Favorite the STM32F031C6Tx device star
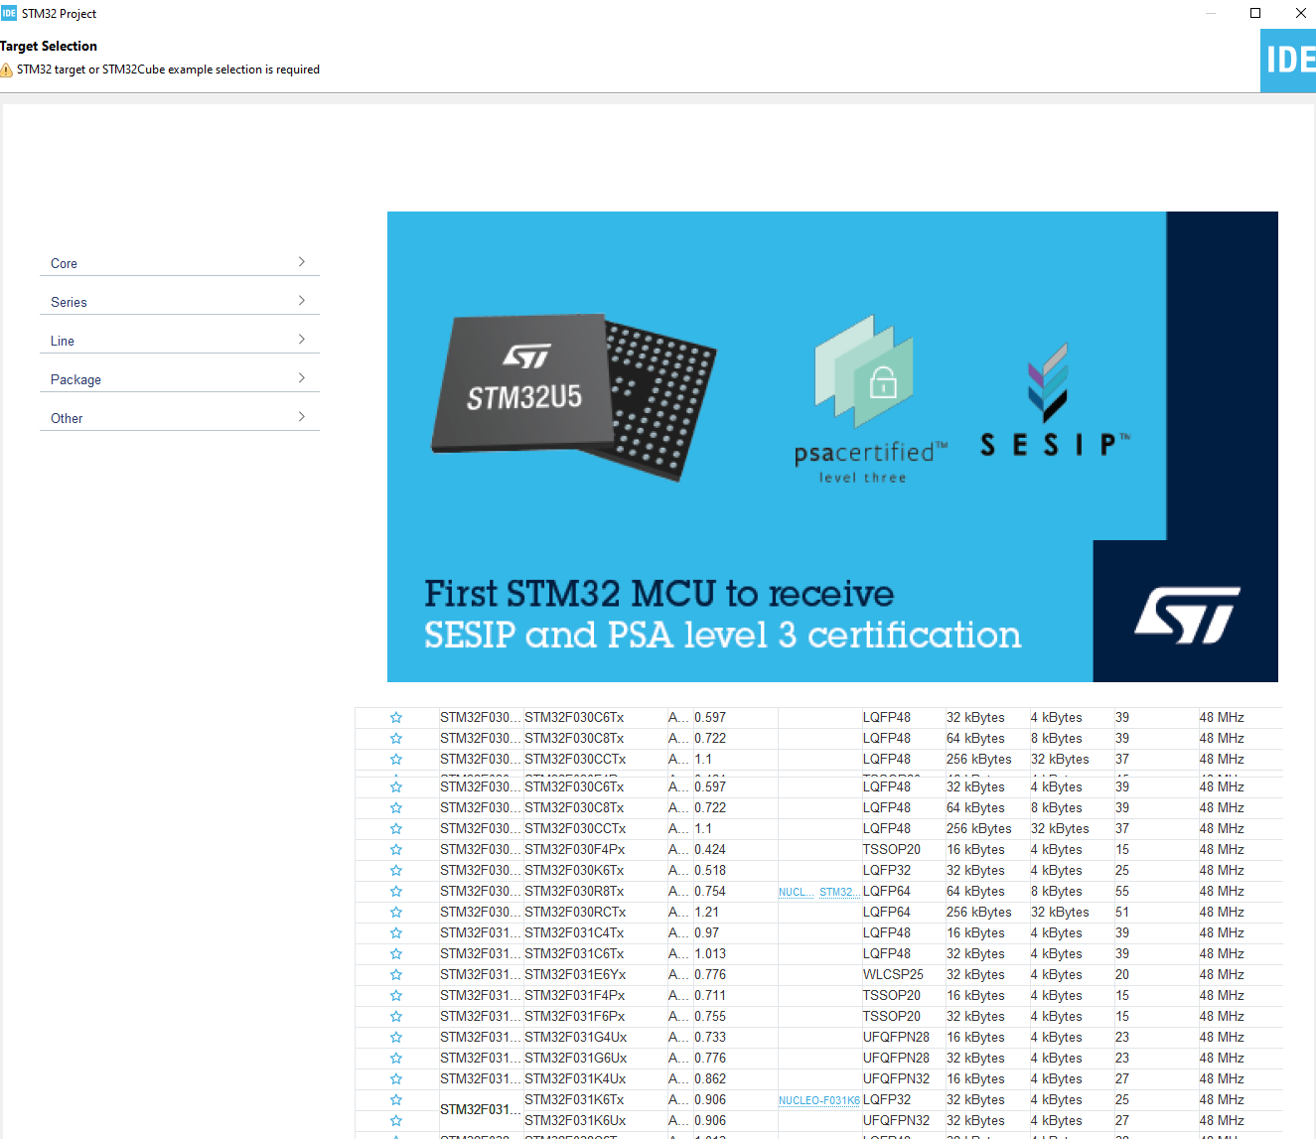 pos(396,953)
